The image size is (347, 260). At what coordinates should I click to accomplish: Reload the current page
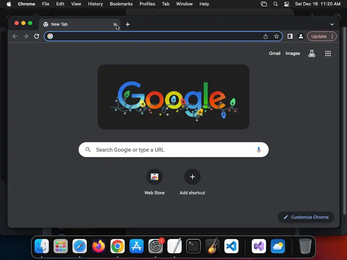pyautogui.click(x=37, y=36)
